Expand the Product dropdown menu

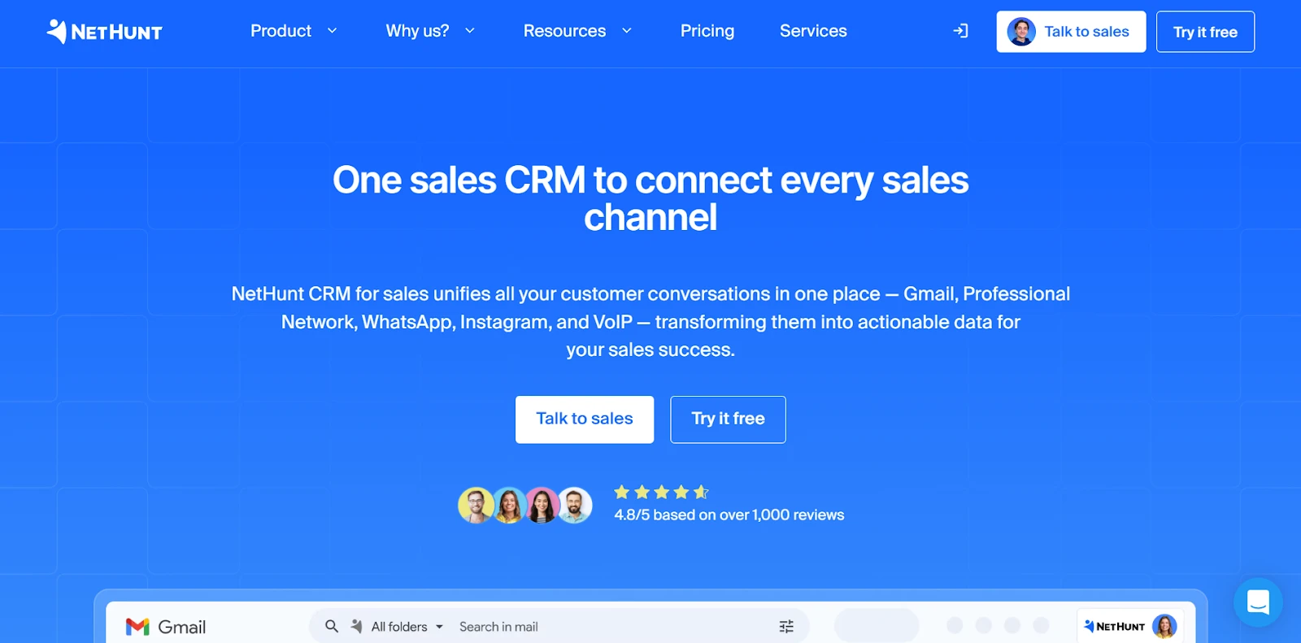(293, 31)
